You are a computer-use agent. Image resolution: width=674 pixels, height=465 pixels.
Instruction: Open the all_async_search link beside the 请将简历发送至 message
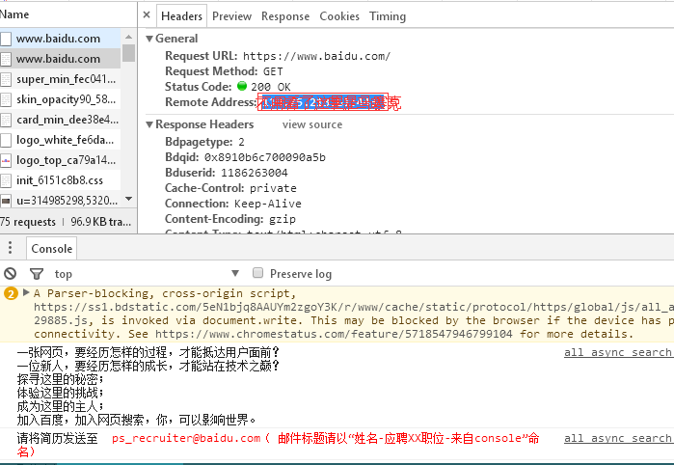(619, 438)
